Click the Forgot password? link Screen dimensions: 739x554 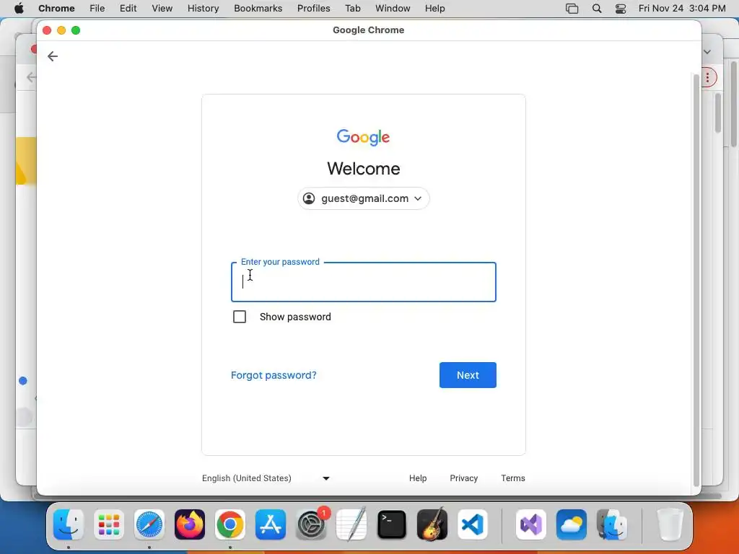[x=274, y=375]
